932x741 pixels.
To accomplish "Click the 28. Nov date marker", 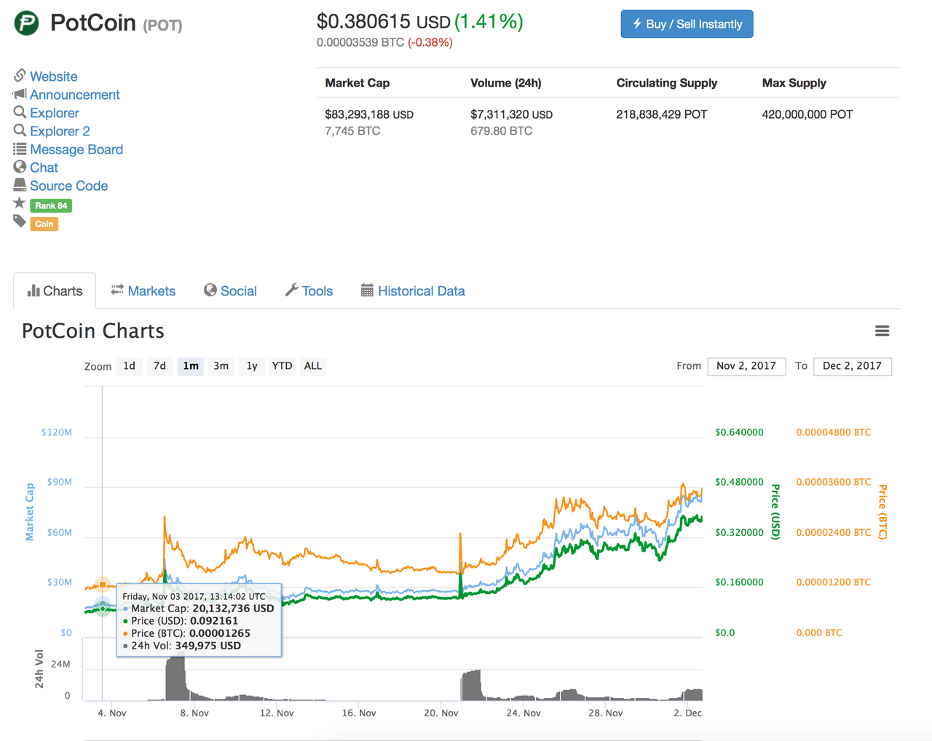I will pyautogui.click(x=606, y=713).
